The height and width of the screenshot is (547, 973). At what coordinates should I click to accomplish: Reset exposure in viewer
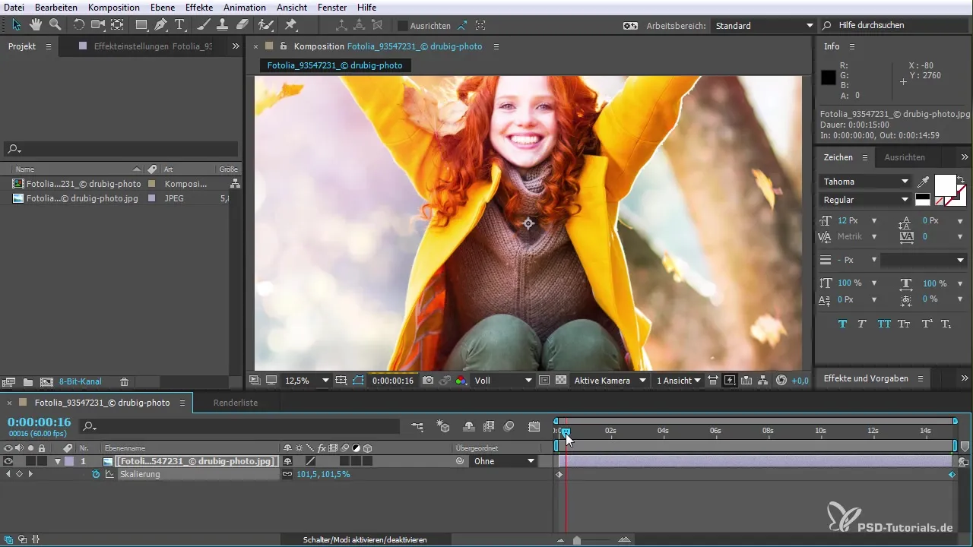click(781, 381)
